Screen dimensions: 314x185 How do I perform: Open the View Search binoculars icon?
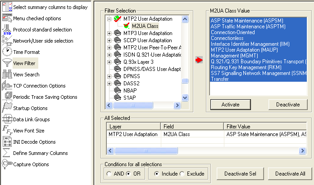point(7,75)
